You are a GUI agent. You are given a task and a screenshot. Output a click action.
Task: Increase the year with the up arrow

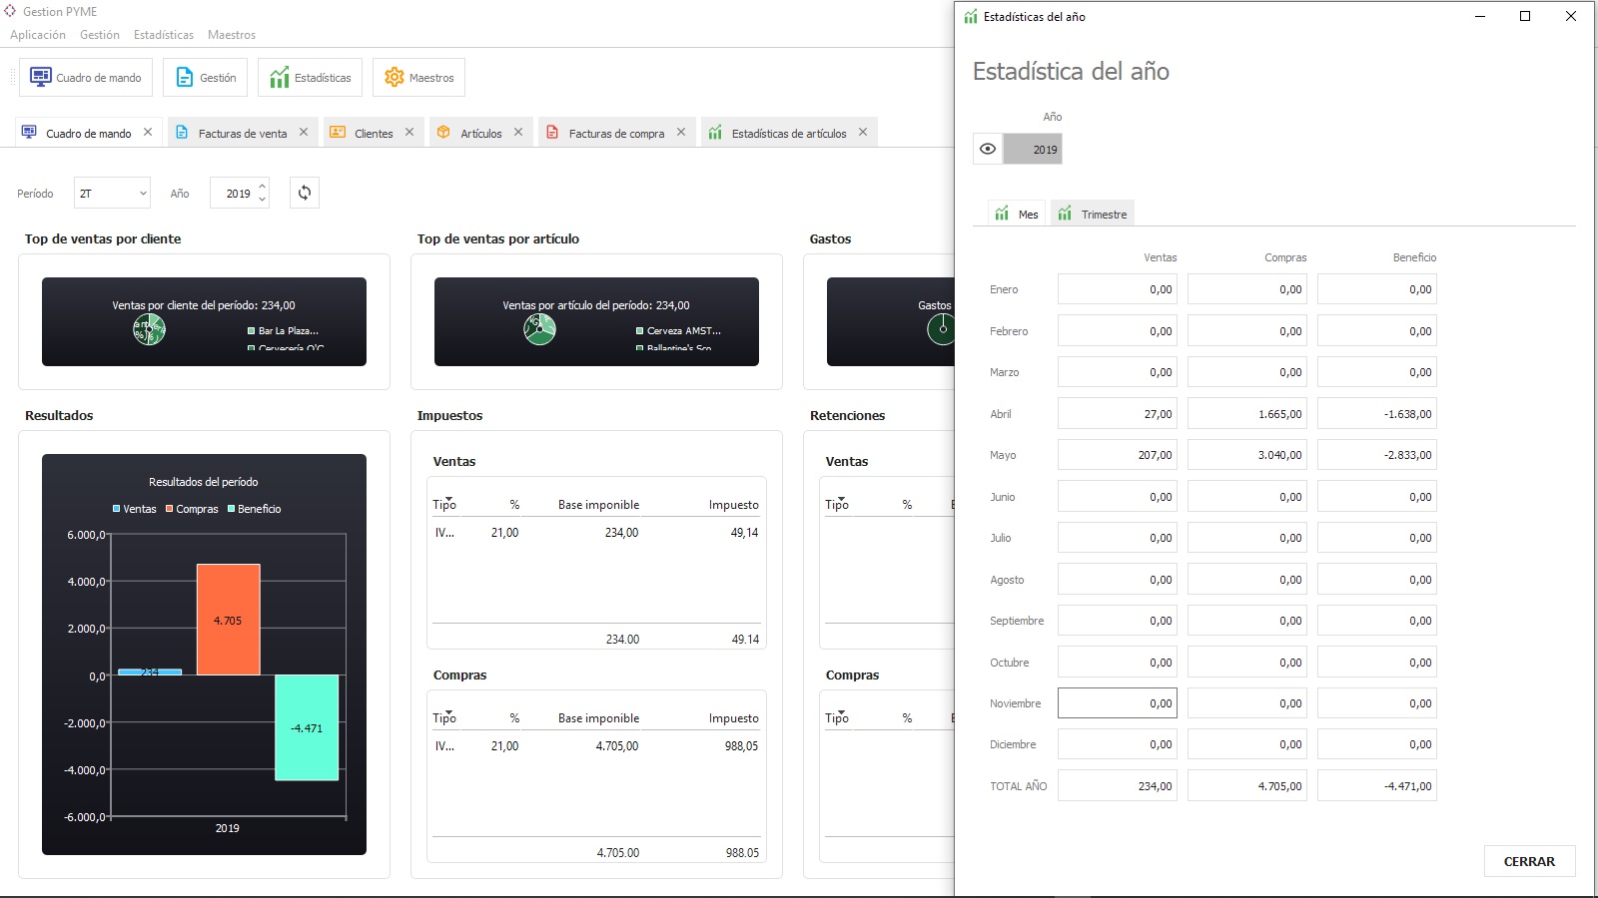click(x=263, y=186)
